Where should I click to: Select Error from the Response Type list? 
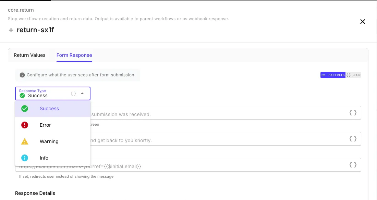(45, 125)
